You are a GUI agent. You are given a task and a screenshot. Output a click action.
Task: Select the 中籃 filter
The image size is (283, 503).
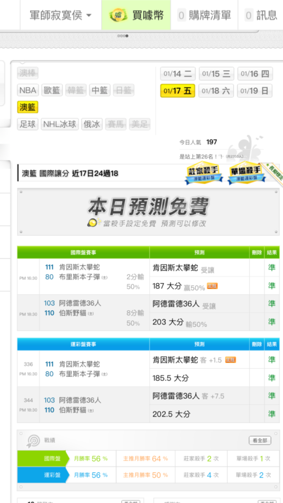click(x=100, y=91)
